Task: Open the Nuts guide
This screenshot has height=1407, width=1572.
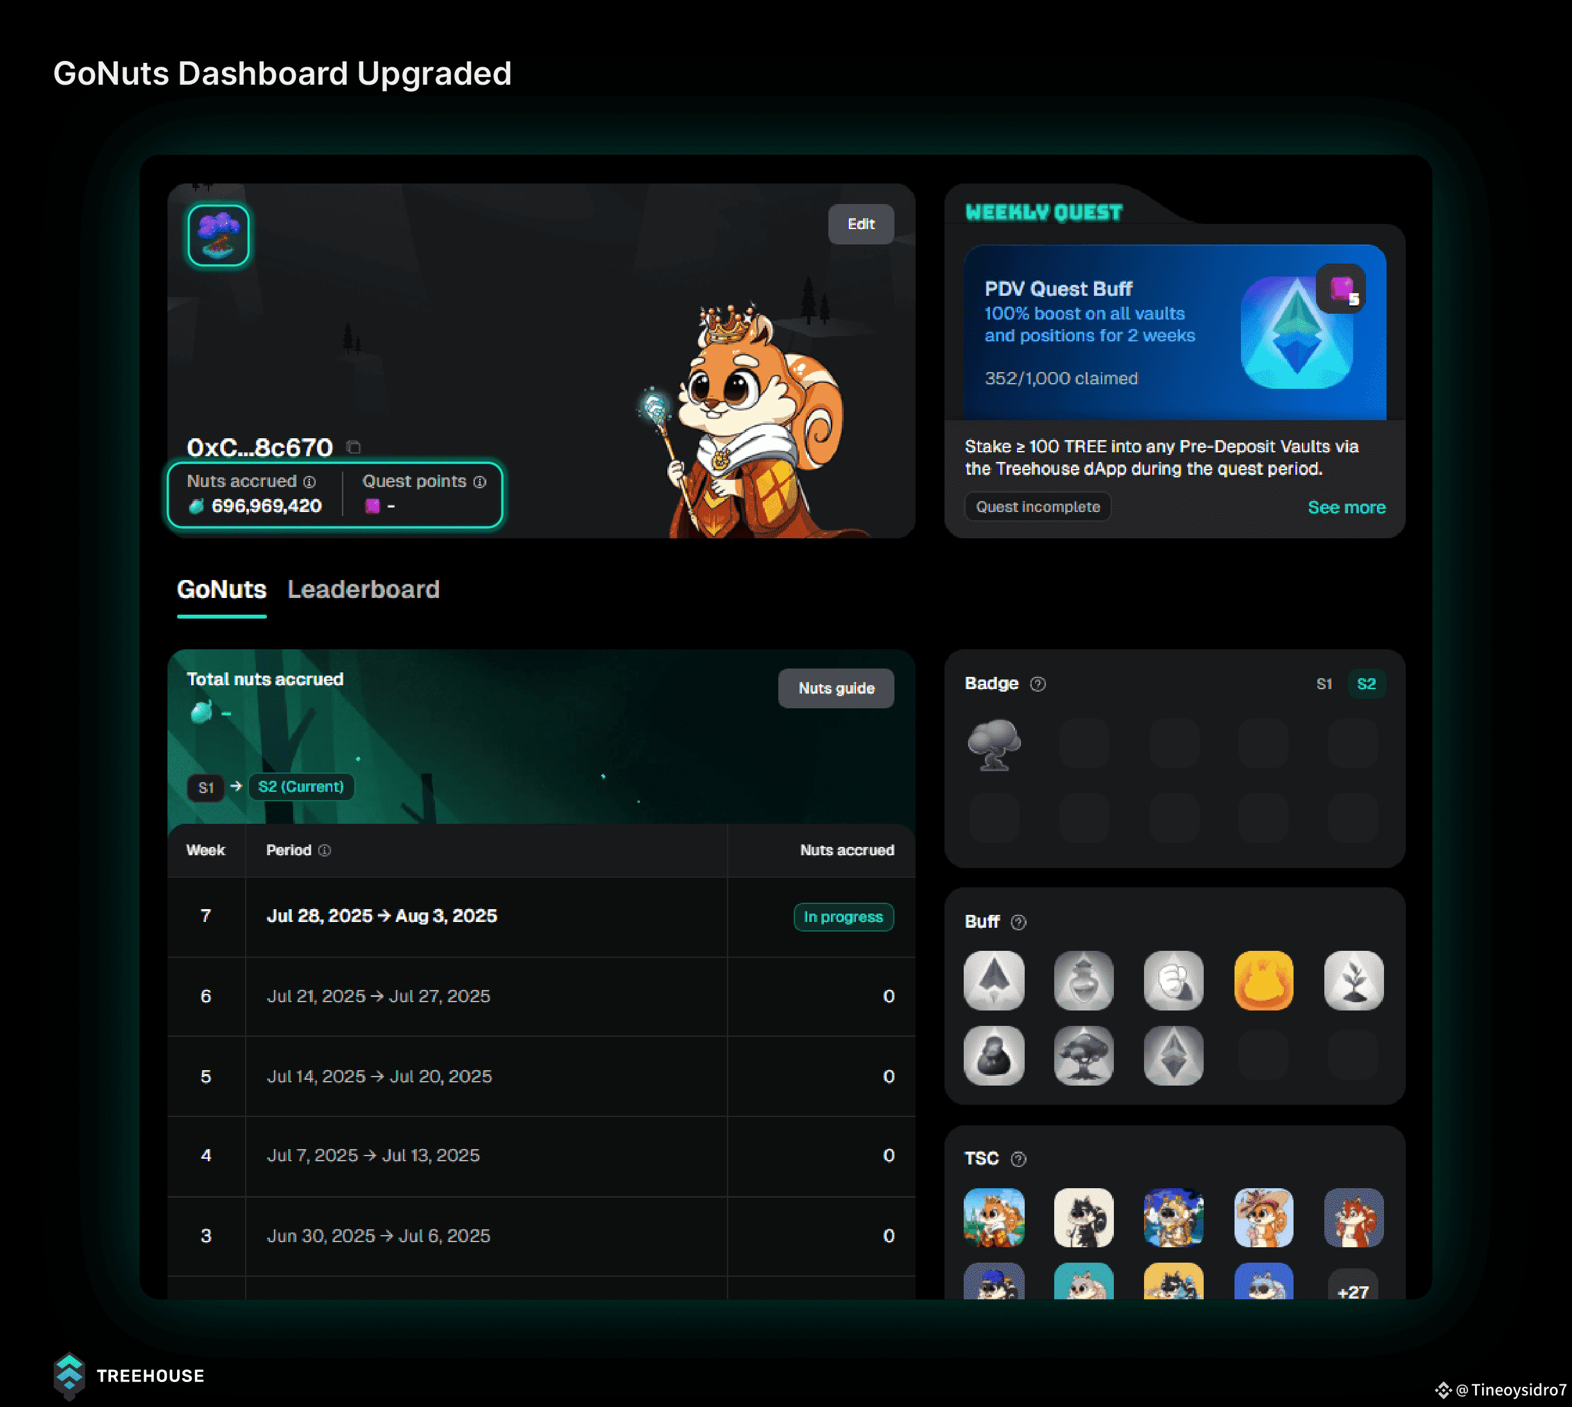Action: point(836,688)
